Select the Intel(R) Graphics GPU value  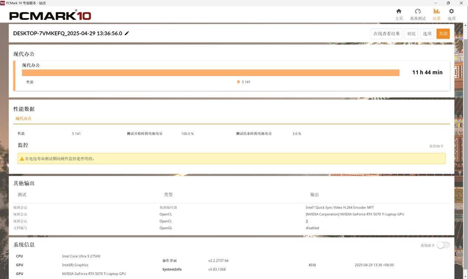point(75,265)
